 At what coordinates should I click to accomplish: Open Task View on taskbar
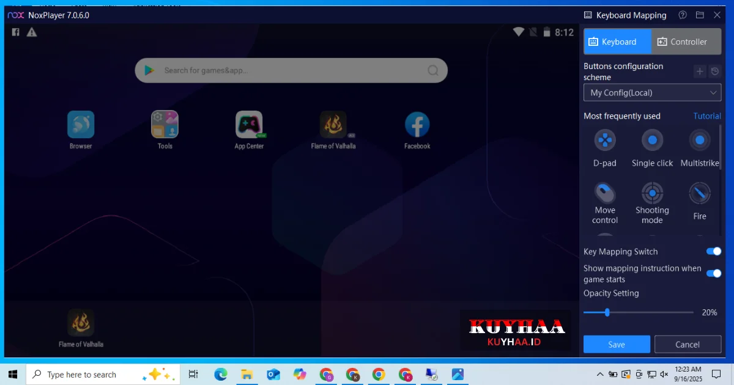(193, 374)
